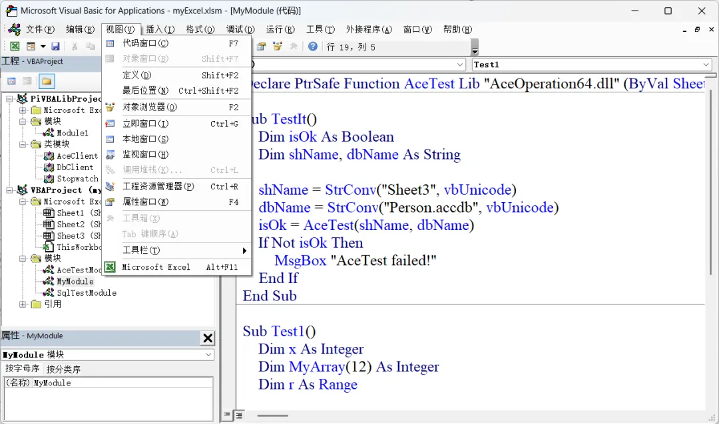The width and height of the screenshot is (719, 424).
Task: Collapse the VBAProject (myExcel) root node
Action: pos(9,190)
